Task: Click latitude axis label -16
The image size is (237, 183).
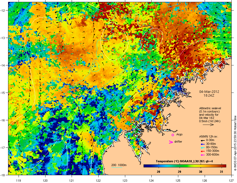Action: [x=3, y=120]
